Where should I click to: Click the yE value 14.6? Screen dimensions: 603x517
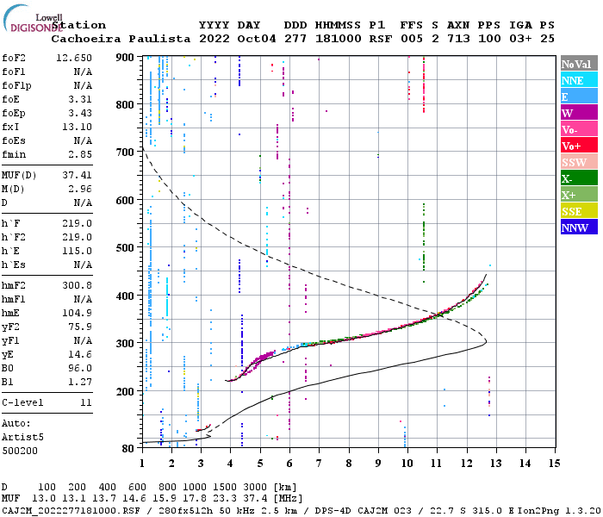click(x=80, y=355)
